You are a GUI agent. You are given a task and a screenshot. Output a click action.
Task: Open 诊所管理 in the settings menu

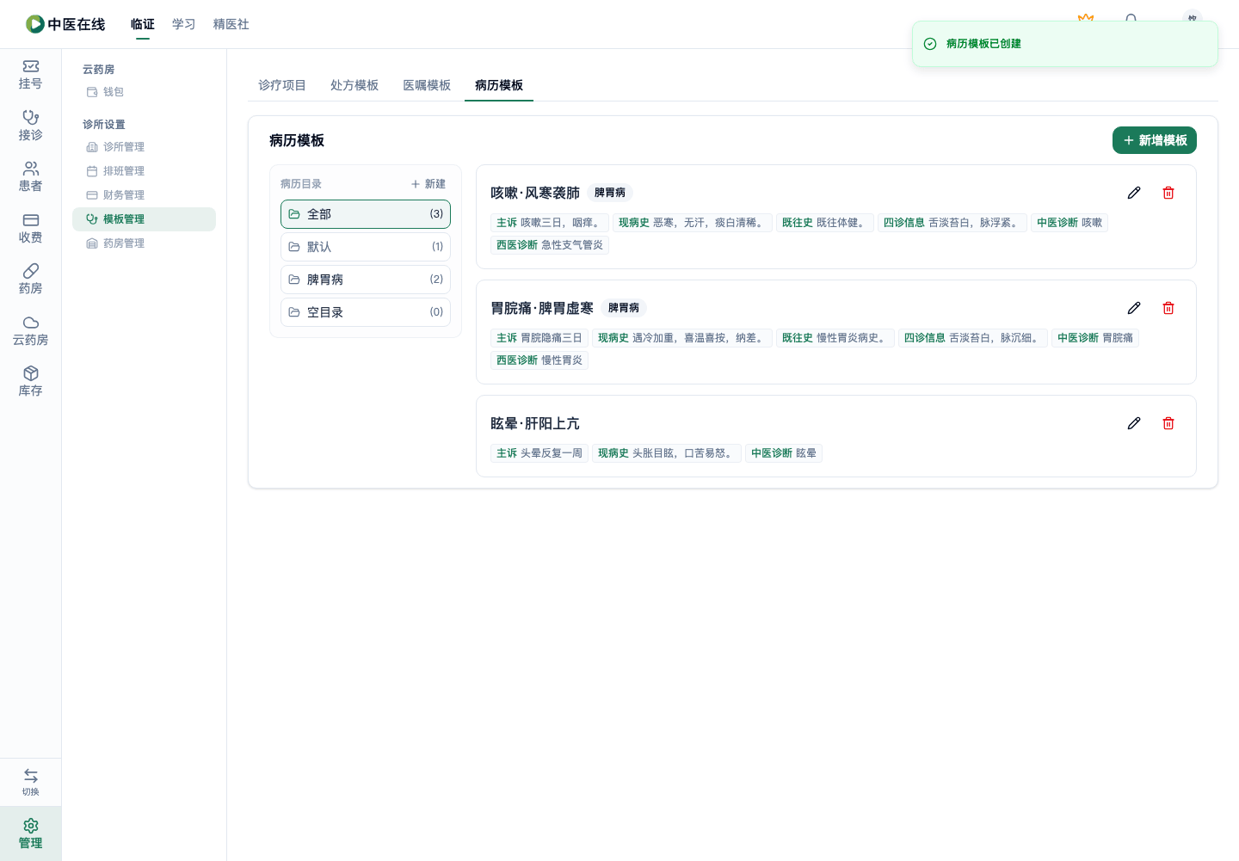click(x=144, y=147)
